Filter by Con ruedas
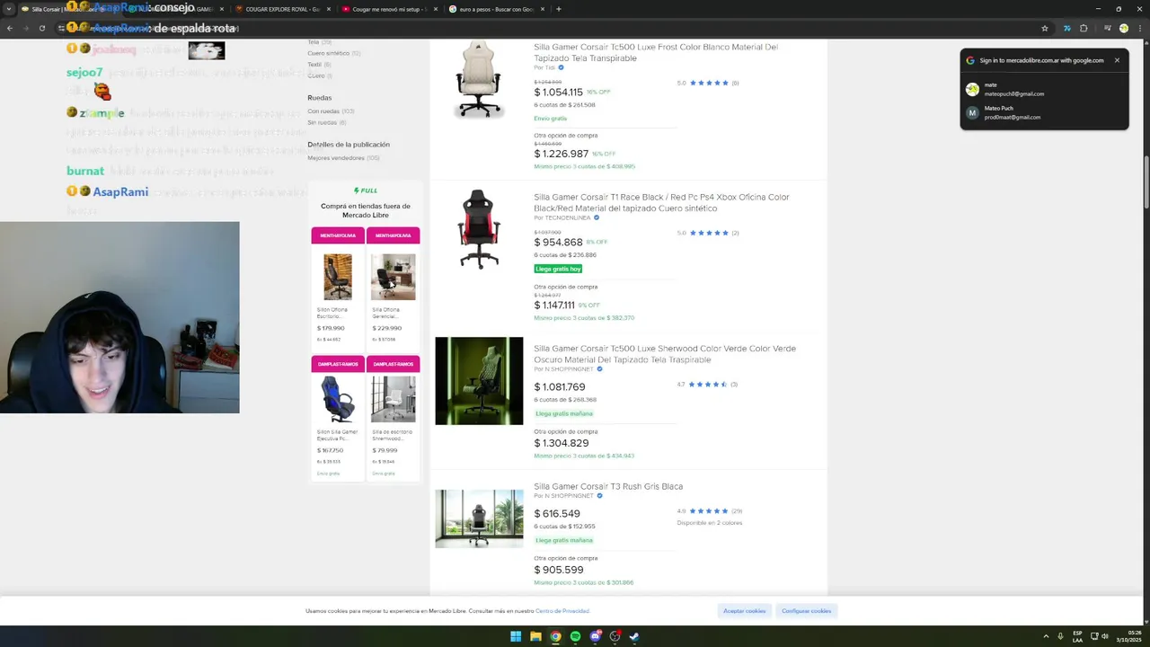 (x=331, y=111)
